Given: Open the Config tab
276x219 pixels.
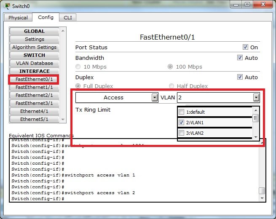Looking at the screenshot, I should pyautogui.click(x=46, y=17).
